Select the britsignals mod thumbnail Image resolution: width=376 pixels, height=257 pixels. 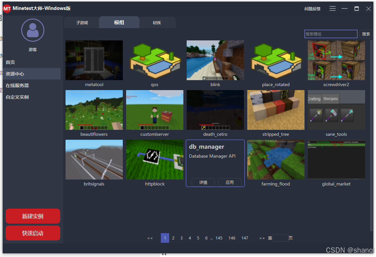(x=94, y=160)
